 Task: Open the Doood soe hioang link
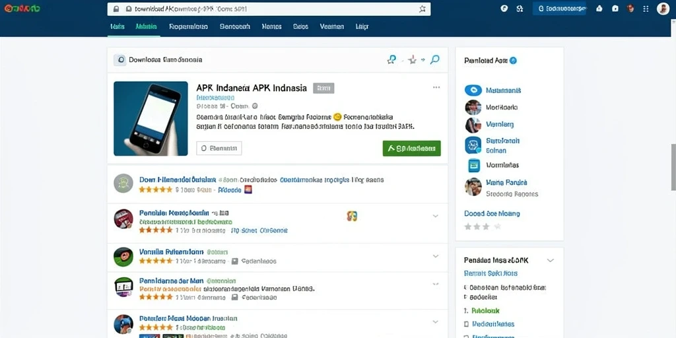(x=492, y=213)
